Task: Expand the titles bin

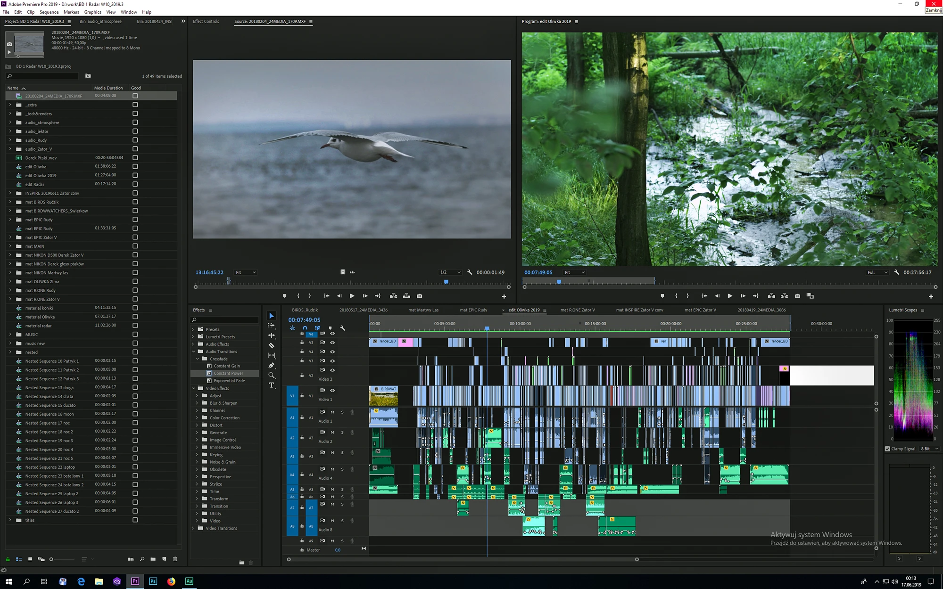Action: coord(10,520)
